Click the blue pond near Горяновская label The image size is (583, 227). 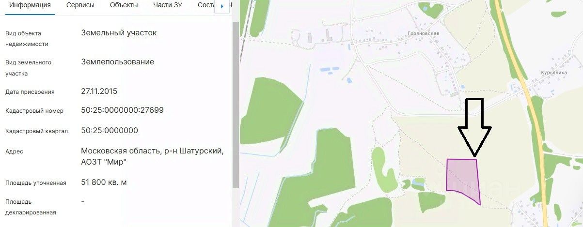pyautogui.click(x=425, y=9)
